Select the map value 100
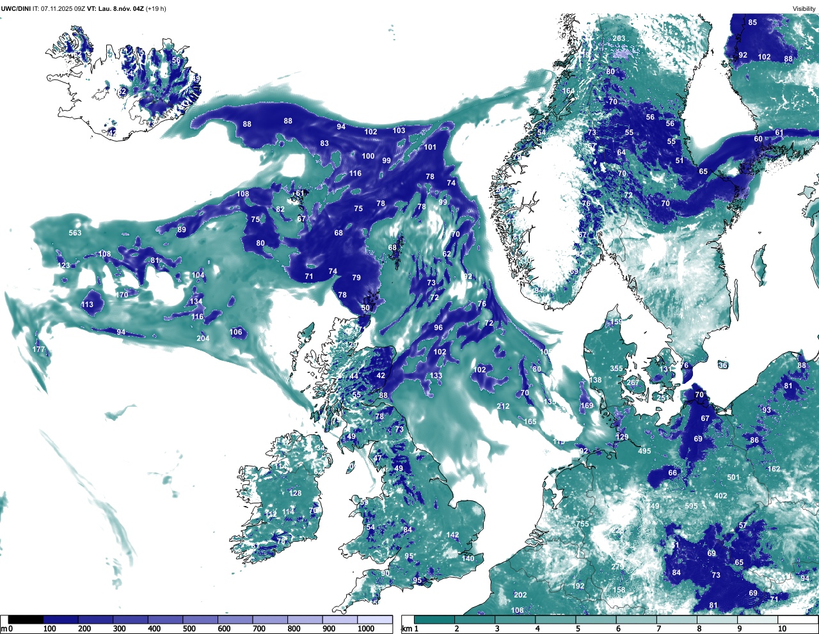819x634 pixels. click(x=368, y=156)
